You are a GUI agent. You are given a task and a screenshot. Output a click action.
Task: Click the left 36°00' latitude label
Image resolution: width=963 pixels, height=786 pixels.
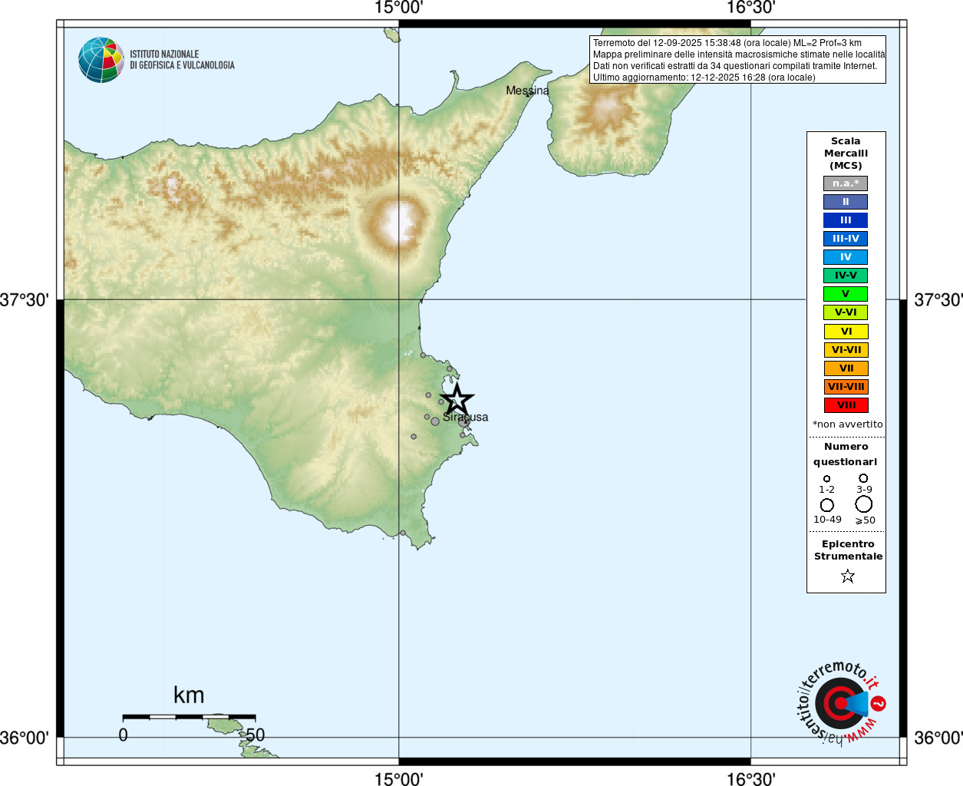click(x=25, y=738)
